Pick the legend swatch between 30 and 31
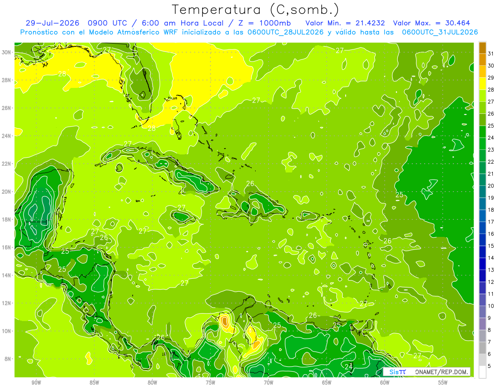The height and width of the screenshot is (388, 502). 482,60
